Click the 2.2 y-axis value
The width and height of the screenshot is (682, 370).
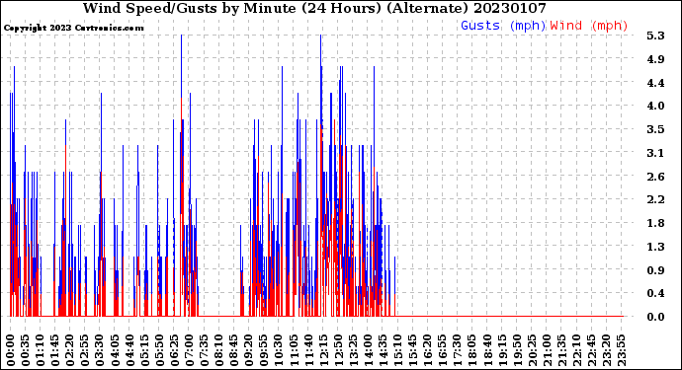pos(655,199)
